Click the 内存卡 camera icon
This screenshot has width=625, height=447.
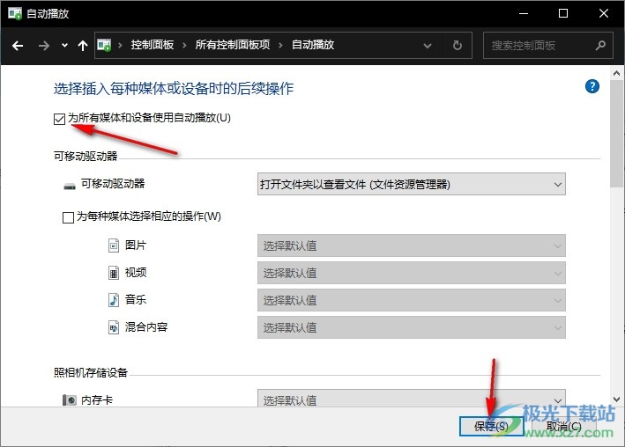[70, 399]
